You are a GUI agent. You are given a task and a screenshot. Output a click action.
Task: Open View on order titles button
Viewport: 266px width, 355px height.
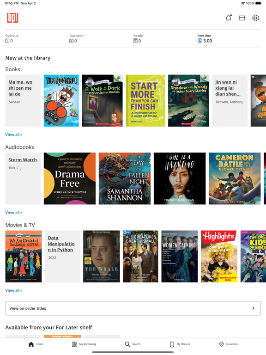pos(133,308)
